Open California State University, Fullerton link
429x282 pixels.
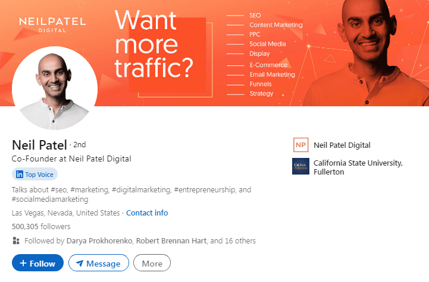[358, 167]
